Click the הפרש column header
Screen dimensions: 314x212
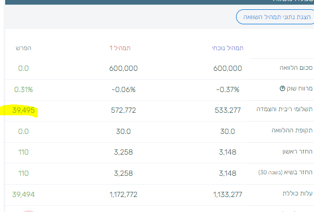(23, 48)
